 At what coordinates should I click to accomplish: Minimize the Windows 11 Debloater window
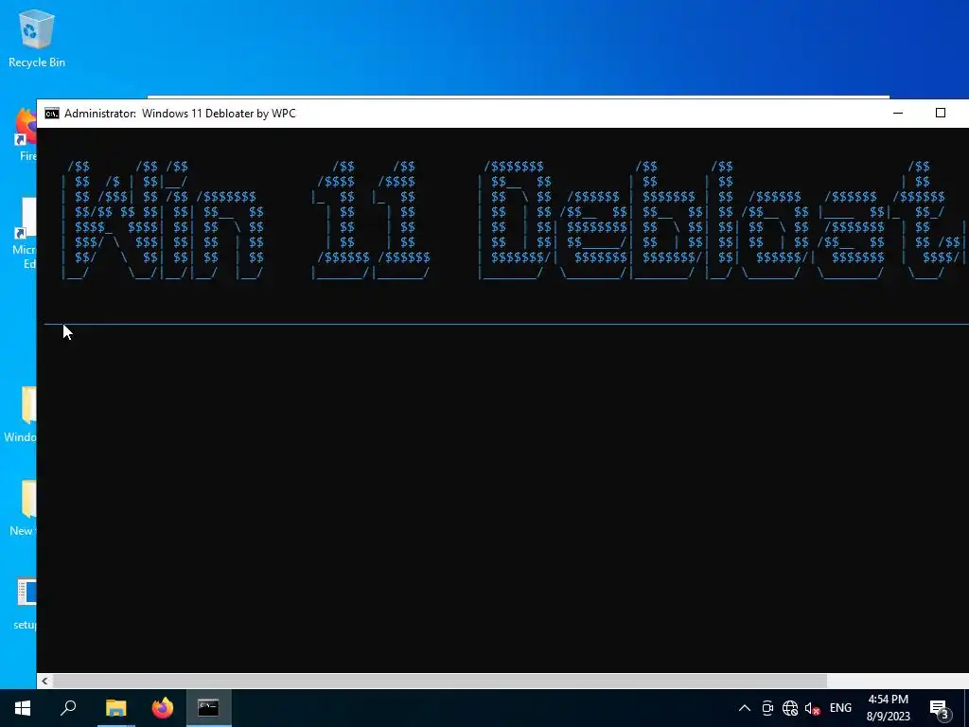tap(898, 114)
